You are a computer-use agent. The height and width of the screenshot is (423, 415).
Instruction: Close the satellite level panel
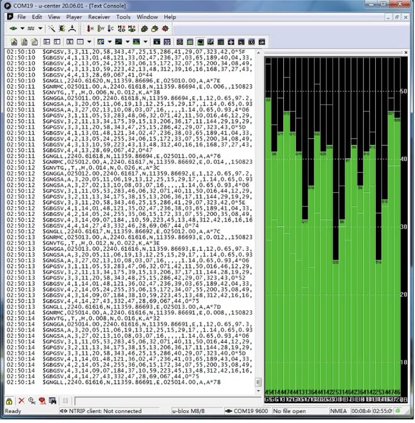(x=406, y=53)
